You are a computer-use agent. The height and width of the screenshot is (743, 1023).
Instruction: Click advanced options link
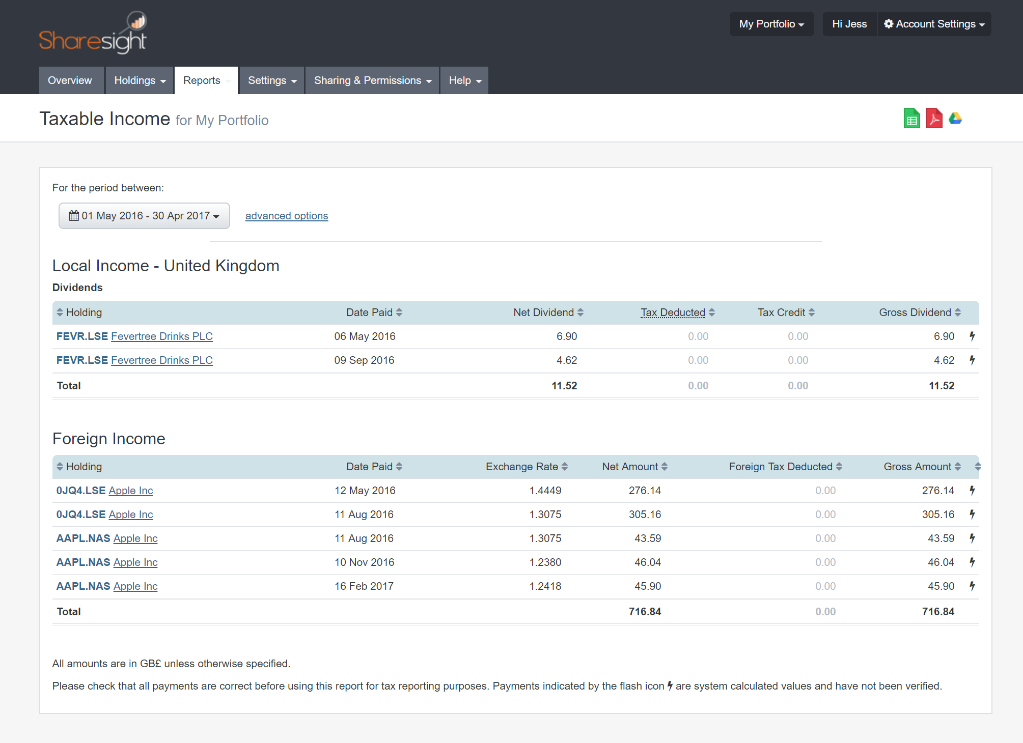tap(286, 216)
